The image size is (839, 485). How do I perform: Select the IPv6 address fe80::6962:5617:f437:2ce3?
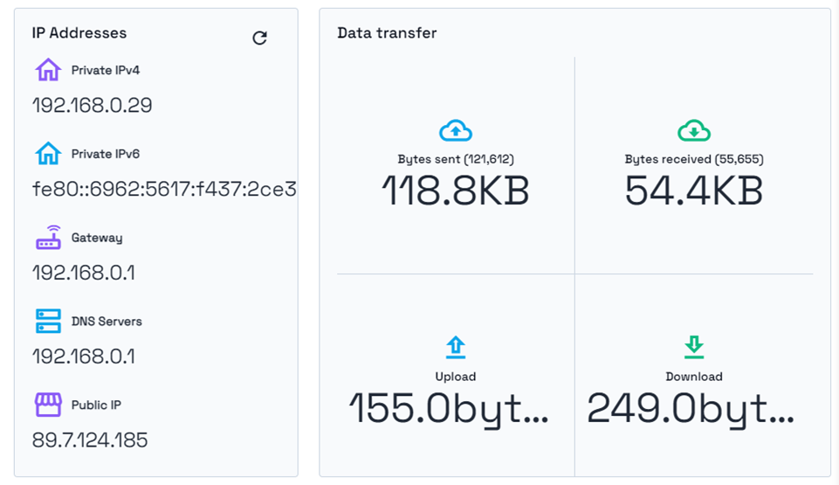[164, 189]
